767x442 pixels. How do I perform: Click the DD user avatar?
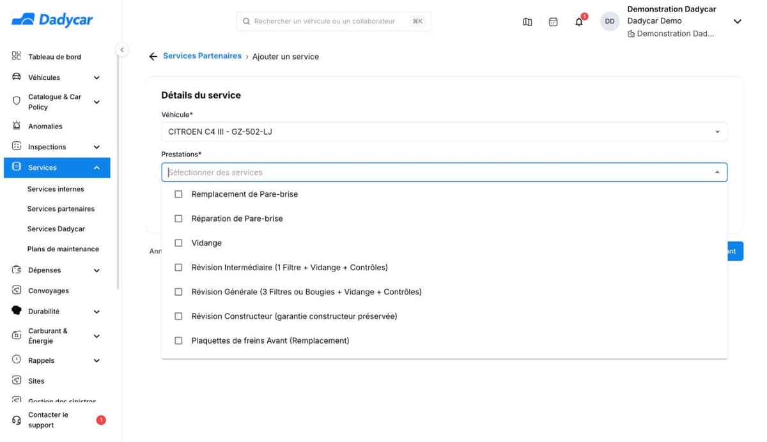pos(610,22)
